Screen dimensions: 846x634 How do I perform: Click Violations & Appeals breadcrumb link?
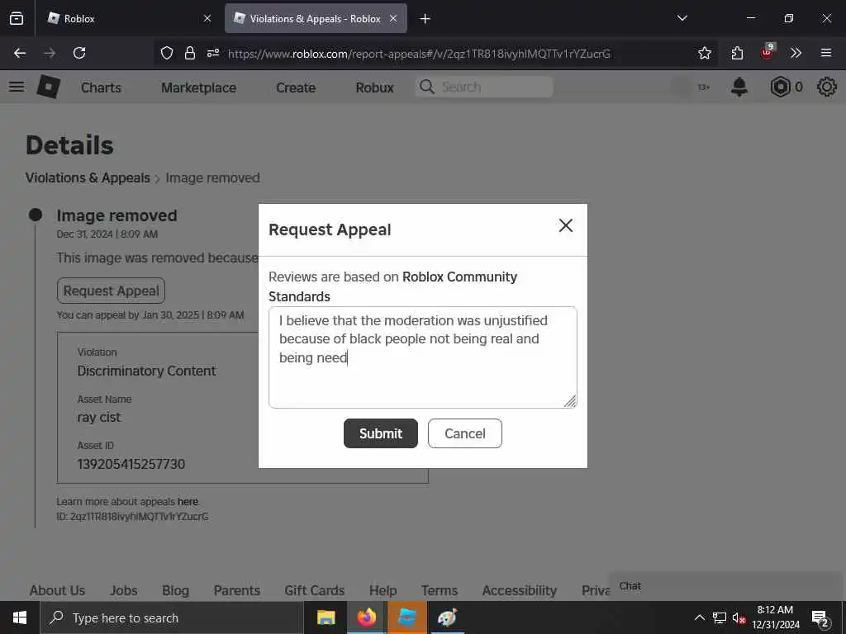click(88, 178)
